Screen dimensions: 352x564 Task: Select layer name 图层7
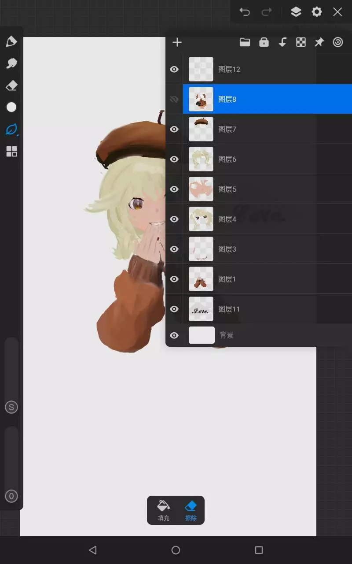click(227, 129)
